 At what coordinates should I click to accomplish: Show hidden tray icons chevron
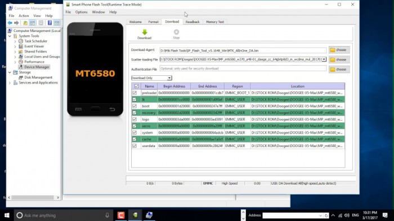click(333, 215)
